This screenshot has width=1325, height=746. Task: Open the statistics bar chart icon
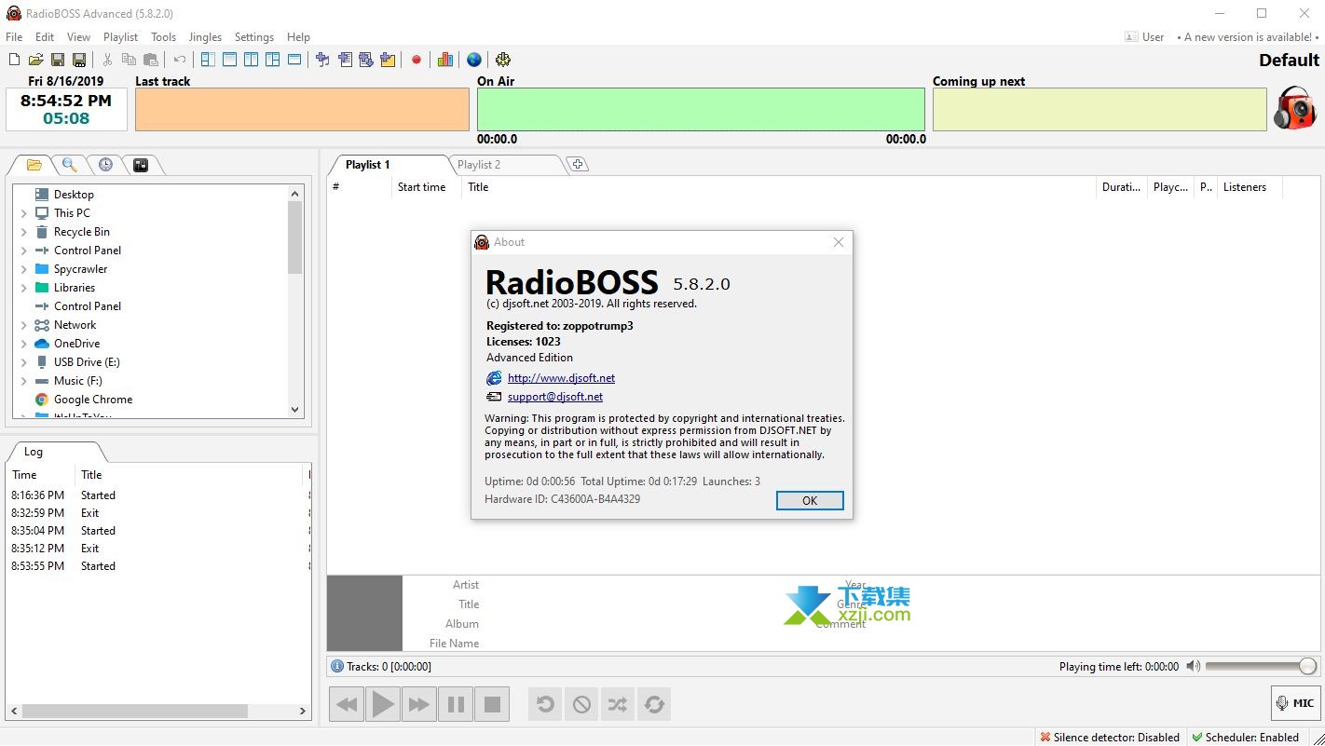445,60
